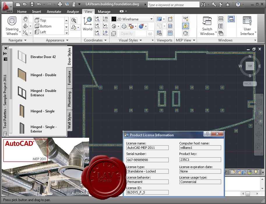Click the palette vertical scrollbar
This screenshot has width=266, height=204.
tap(11, 91)
